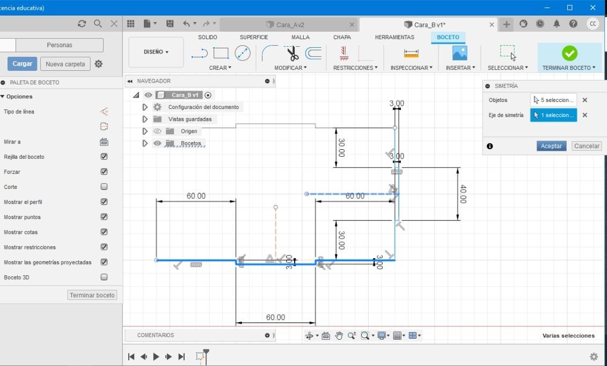Viewport: 607px width, 366px height.
Task: Open the help question mark menu
Action: 573,24
